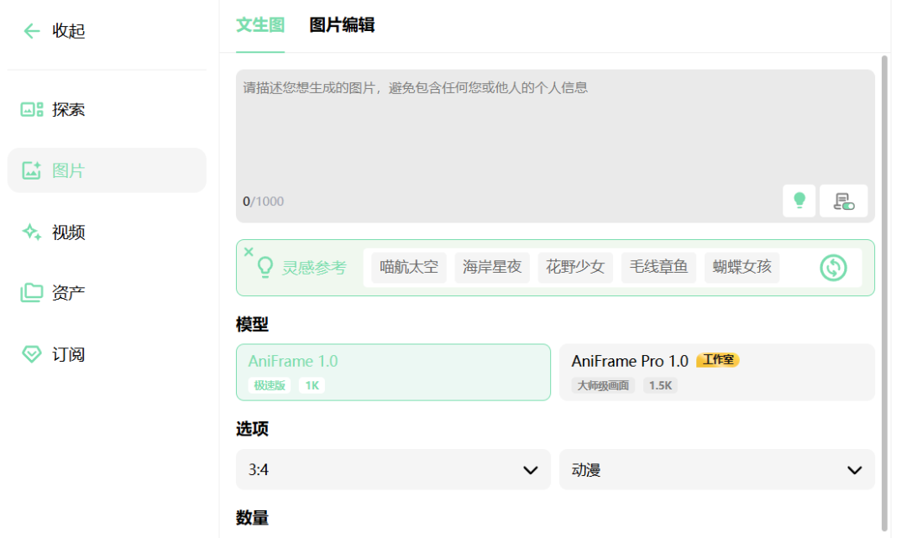Select the 图片 menu item
The width and height of the screenshot is (907, 538).
click(x=107, y=170)
